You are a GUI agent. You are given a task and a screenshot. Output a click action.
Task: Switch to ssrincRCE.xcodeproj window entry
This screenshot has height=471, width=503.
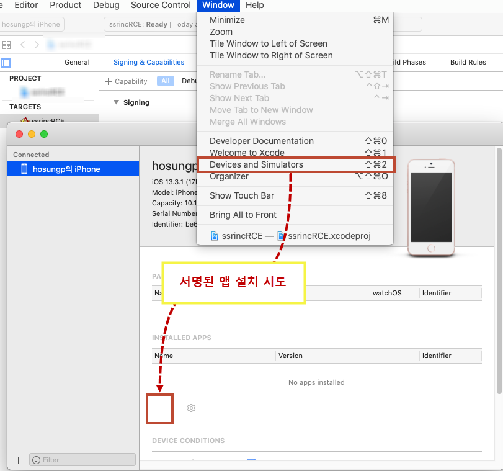coord(295,236)
